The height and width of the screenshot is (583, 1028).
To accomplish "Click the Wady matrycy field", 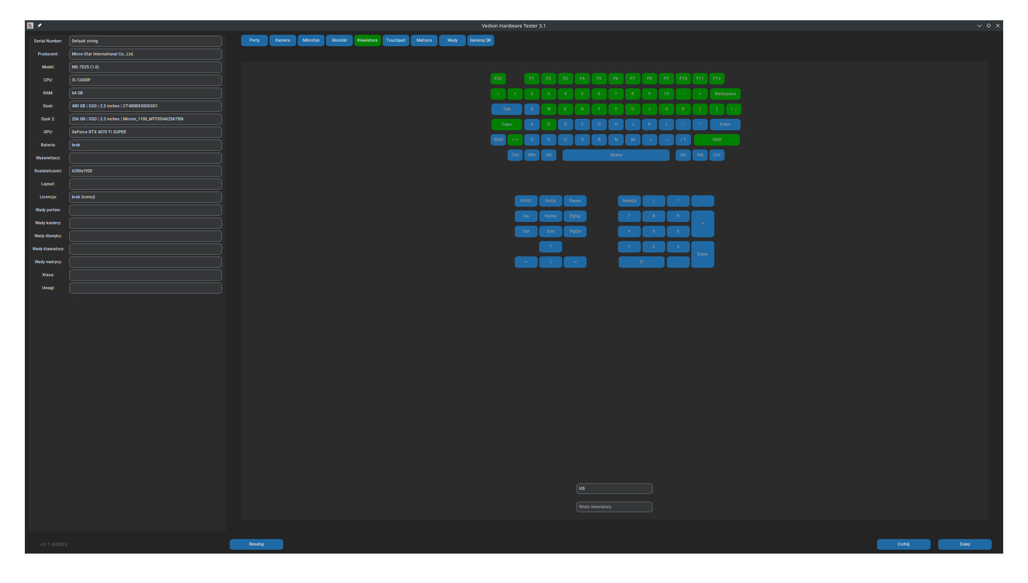I will (145, 262).
